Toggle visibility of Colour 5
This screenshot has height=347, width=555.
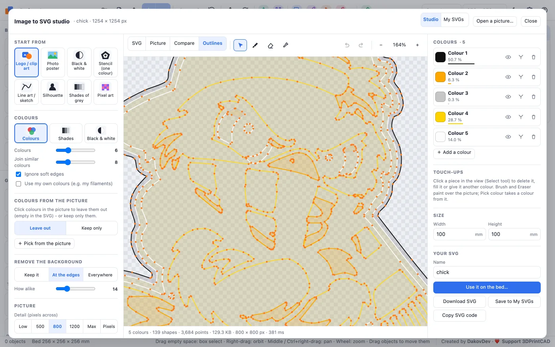tap(508, 137)
